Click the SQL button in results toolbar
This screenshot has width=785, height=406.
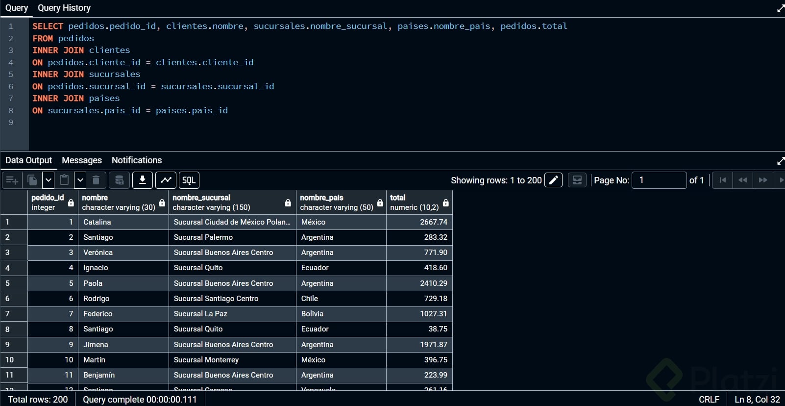189,180
